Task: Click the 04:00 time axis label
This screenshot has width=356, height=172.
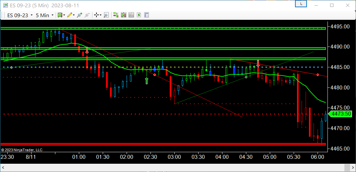Action: (x=222, y=157)
